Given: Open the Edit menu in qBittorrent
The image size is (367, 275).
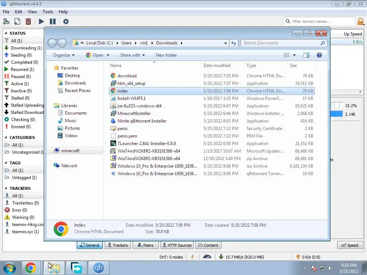Looking at the screenshot, I should (19, 12).
